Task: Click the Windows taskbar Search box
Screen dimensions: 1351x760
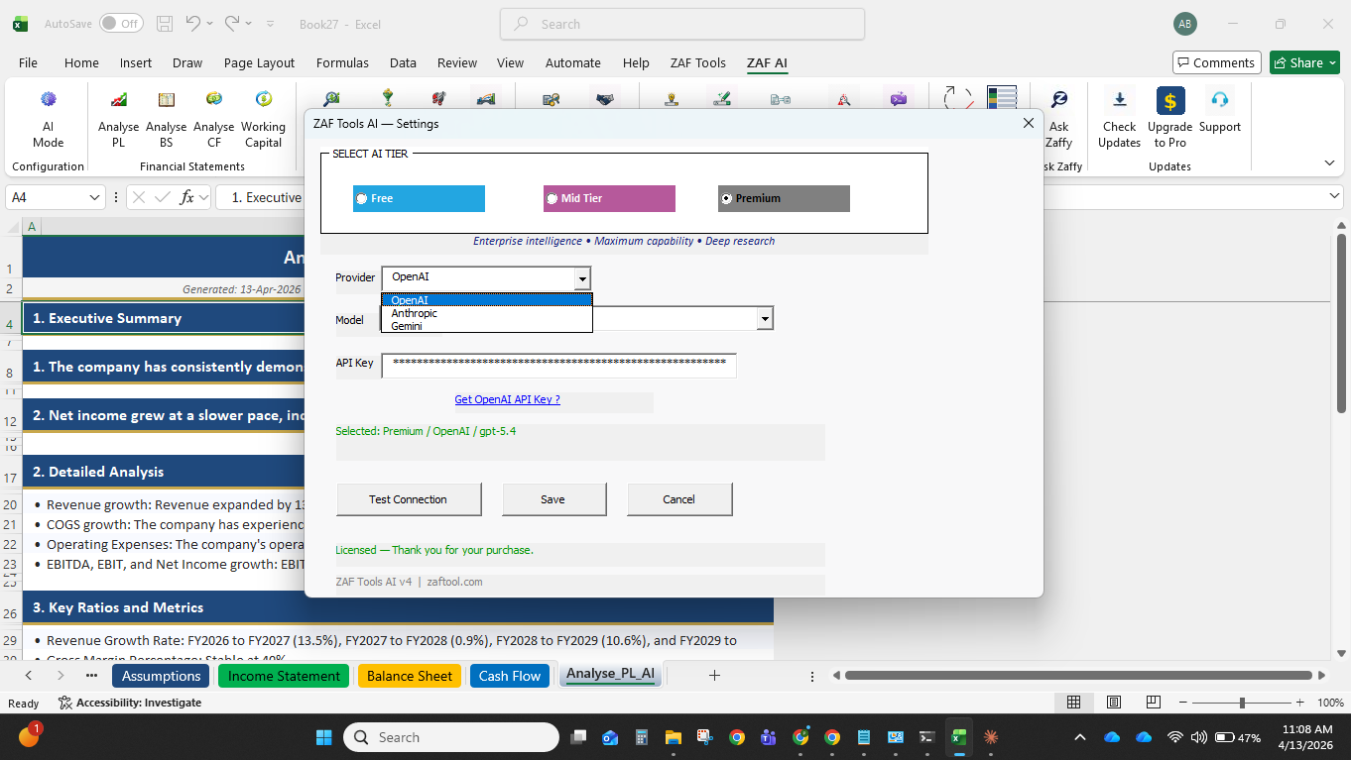Action: pyautogui.click(x=451, y=737)
